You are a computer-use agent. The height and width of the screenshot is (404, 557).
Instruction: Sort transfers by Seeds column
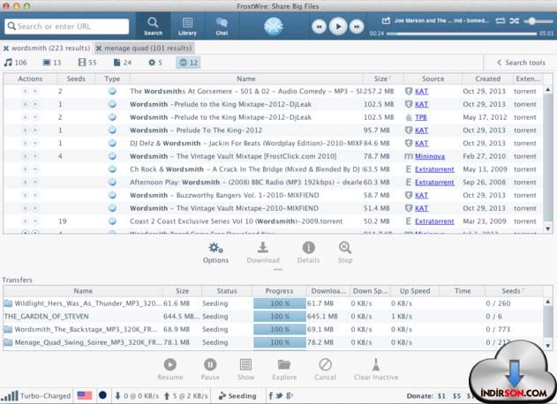click(514, 291)
